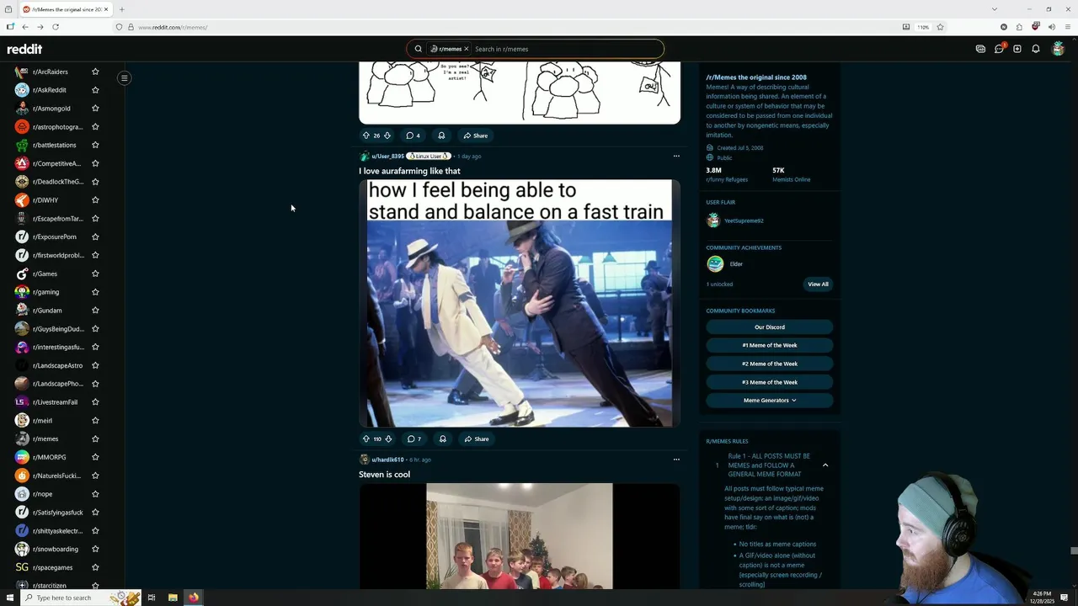The image size is (1078, 606).
Task: Favorite r/AskReddit with the star
Action: [x=95, y=90]
